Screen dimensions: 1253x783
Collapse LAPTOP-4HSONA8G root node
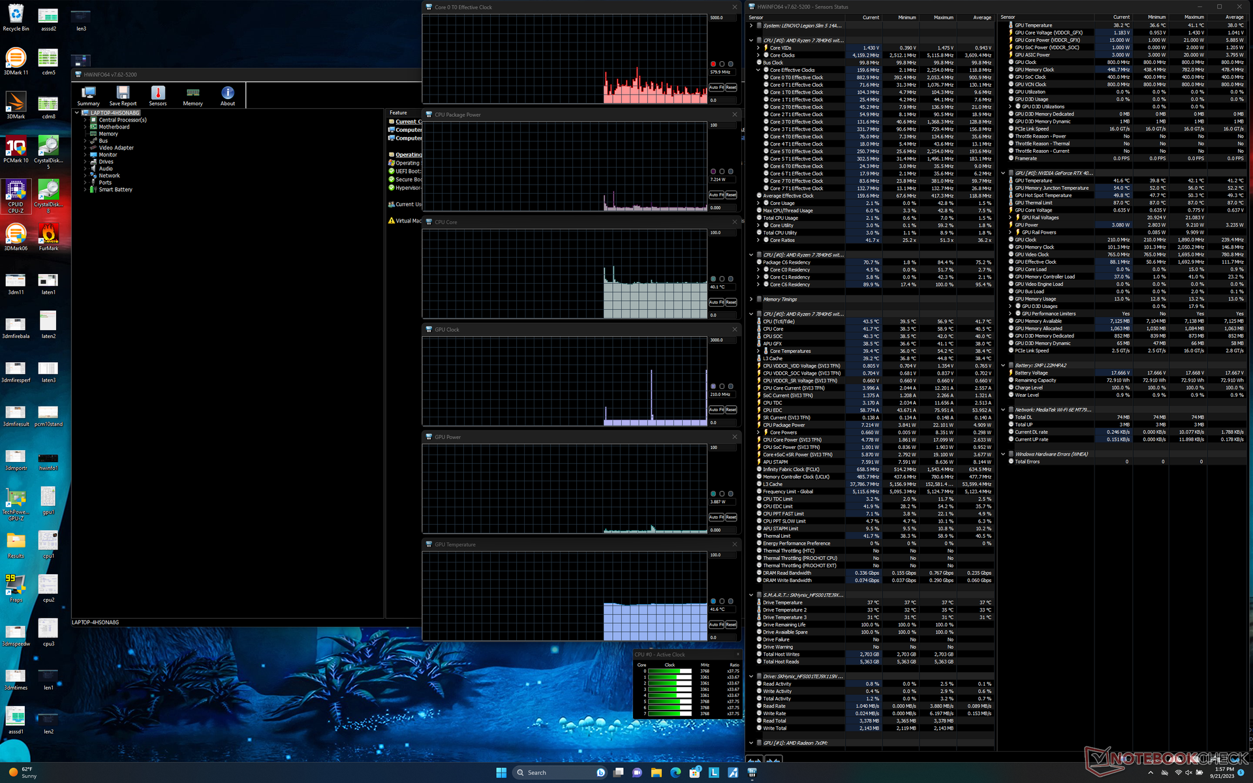pos(77,113)
